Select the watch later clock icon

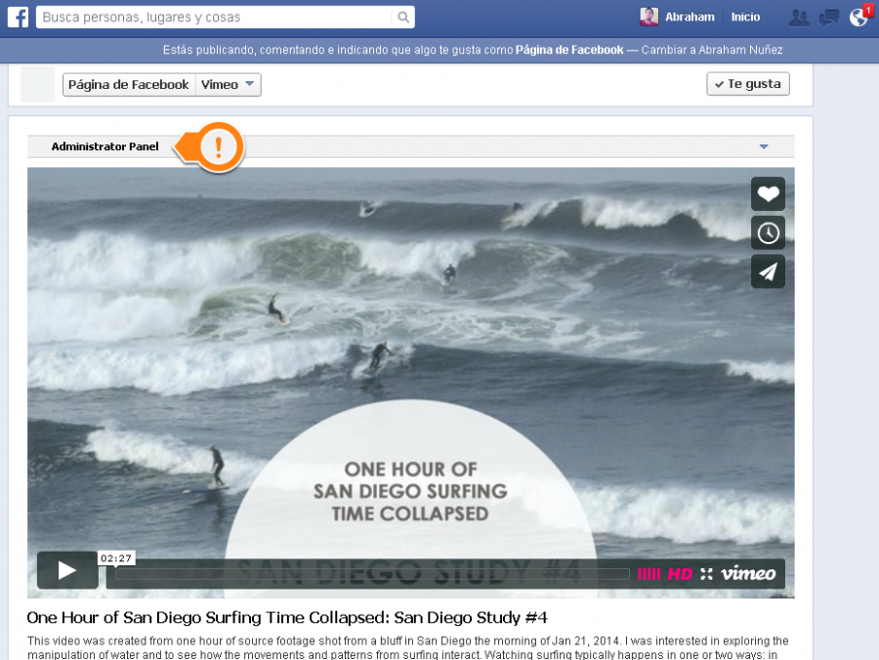tap(768, 232)
